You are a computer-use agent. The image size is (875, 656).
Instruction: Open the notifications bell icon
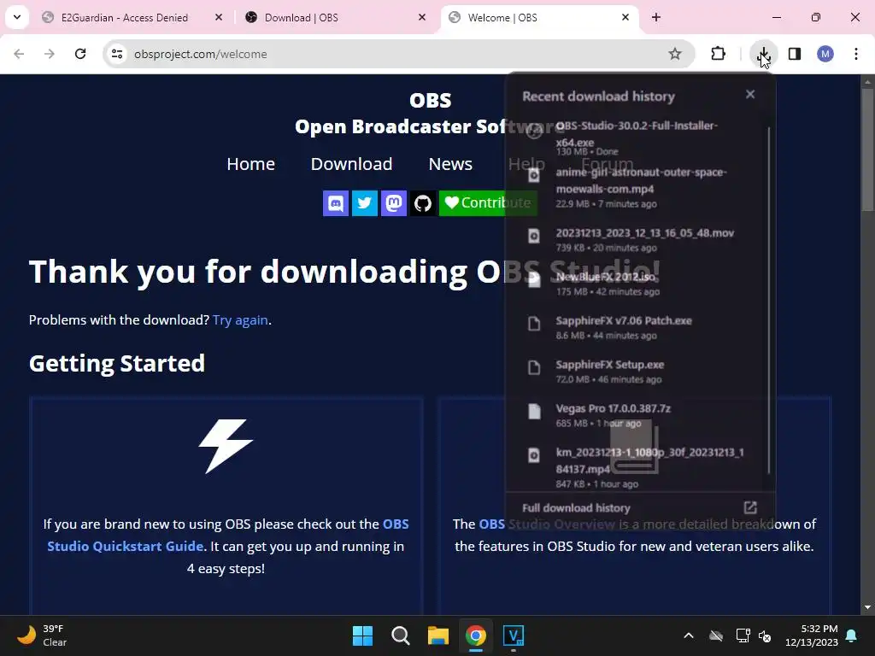tap(852, 635)
